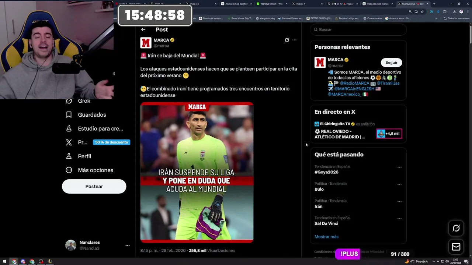
Task: Open the browser zoom magnifier icon
Action: 410,11
